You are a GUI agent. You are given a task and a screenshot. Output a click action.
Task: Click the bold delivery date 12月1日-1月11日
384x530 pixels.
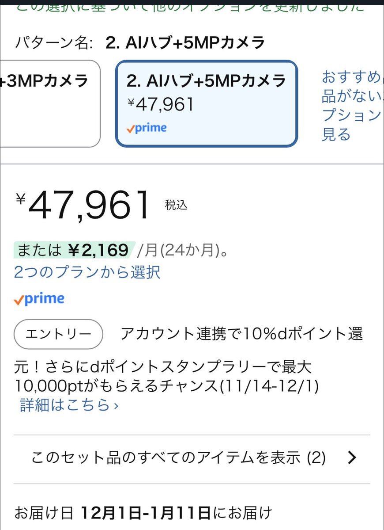[145, 513]
